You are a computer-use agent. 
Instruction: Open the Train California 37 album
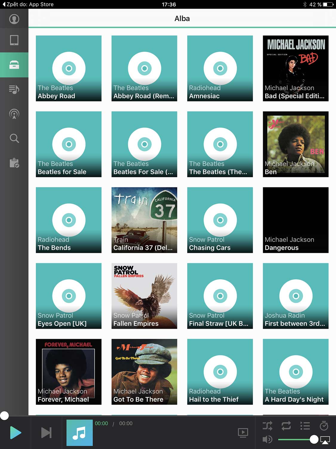pyautogui.click(x=144, y=220)
